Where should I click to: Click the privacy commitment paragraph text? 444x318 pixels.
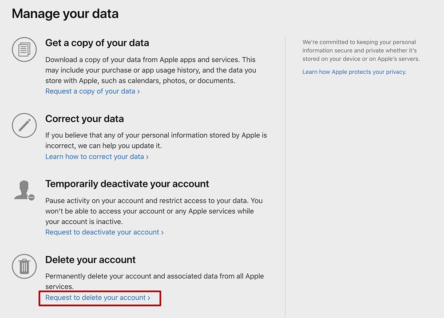[x=361, y=50]
